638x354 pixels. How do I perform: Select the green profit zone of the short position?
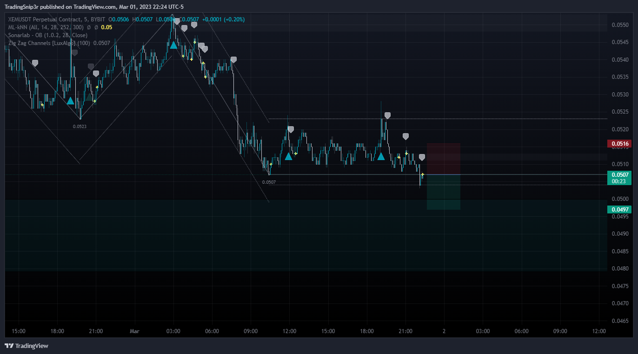pyautogui.click(x=444, y=192)
